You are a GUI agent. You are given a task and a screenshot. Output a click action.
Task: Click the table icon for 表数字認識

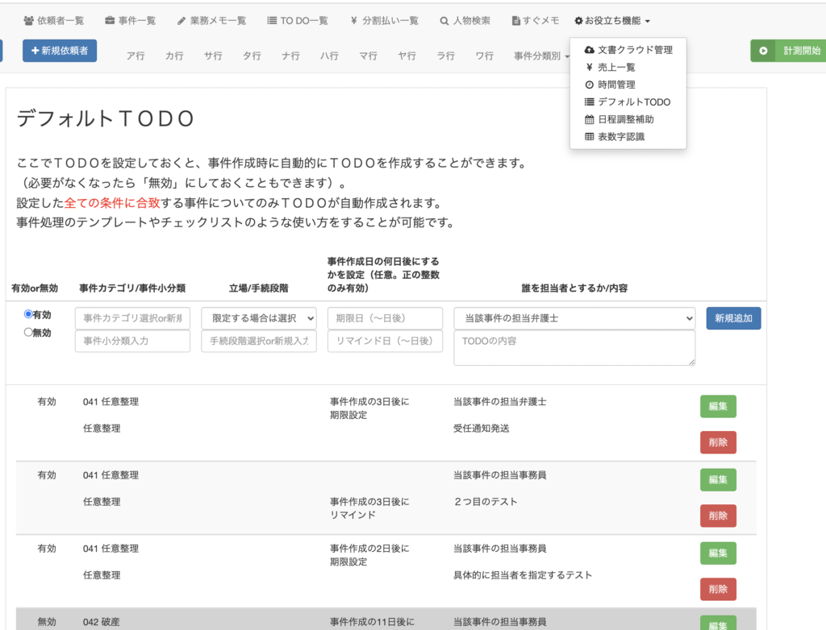click(590, 137)
